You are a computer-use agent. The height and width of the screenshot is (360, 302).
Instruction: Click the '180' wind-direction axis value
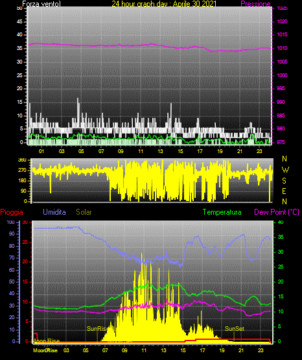[x=22, y=181]
